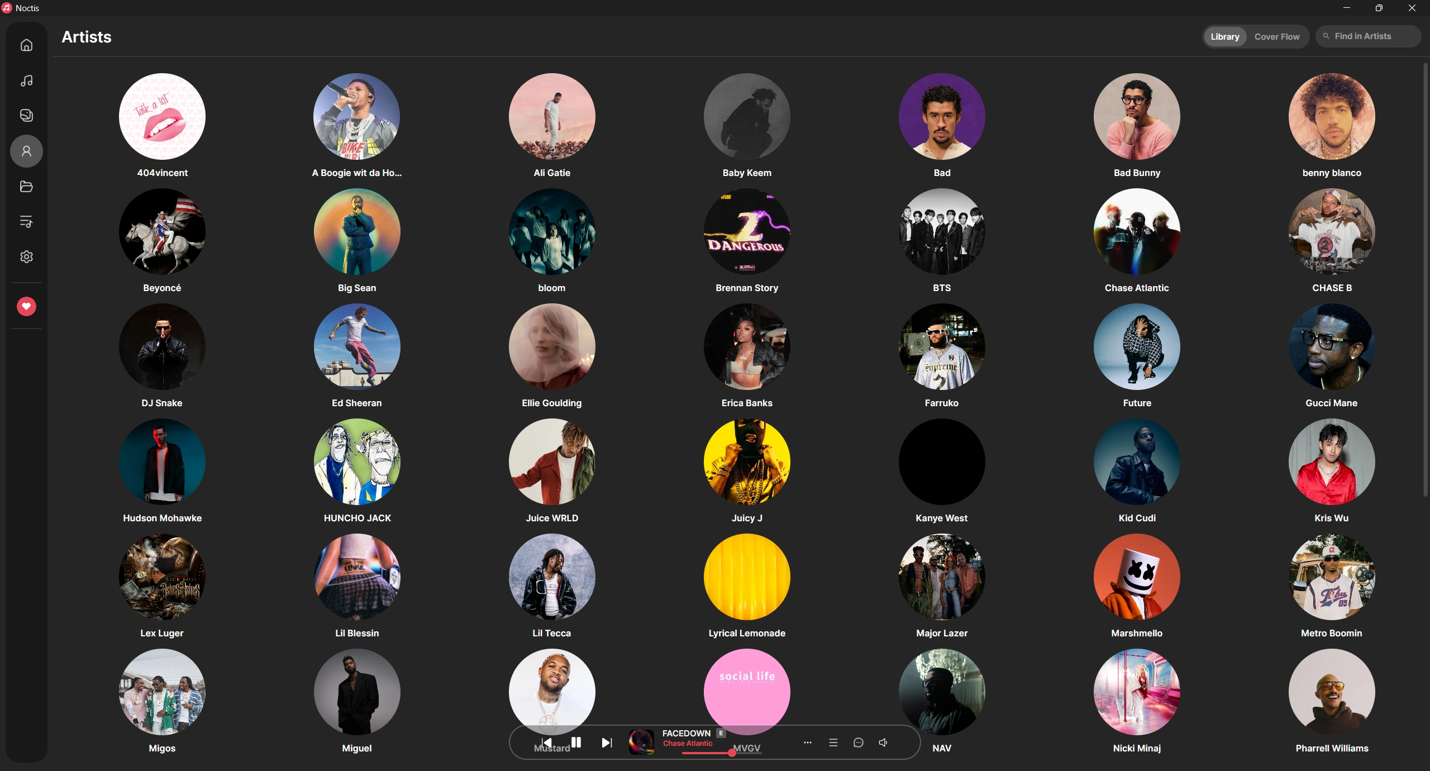The width and height of the screenshot is (1430, 771).
Task: Click the 'Ellie Goulding' artist name
Action: click(552, 403)
